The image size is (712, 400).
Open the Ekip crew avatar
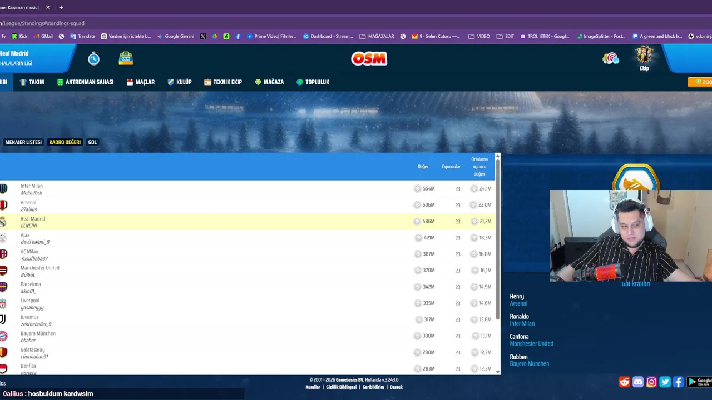click(644, 59)
